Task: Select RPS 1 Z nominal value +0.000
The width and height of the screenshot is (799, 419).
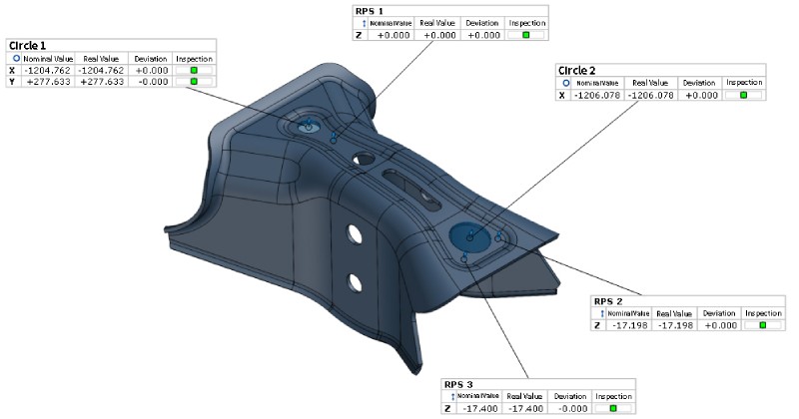Action: pyautogui.click(x=394, y=35)
